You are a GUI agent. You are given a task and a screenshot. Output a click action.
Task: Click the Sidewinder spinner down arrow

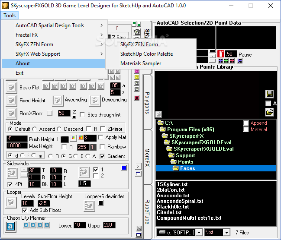click(24, 175)
